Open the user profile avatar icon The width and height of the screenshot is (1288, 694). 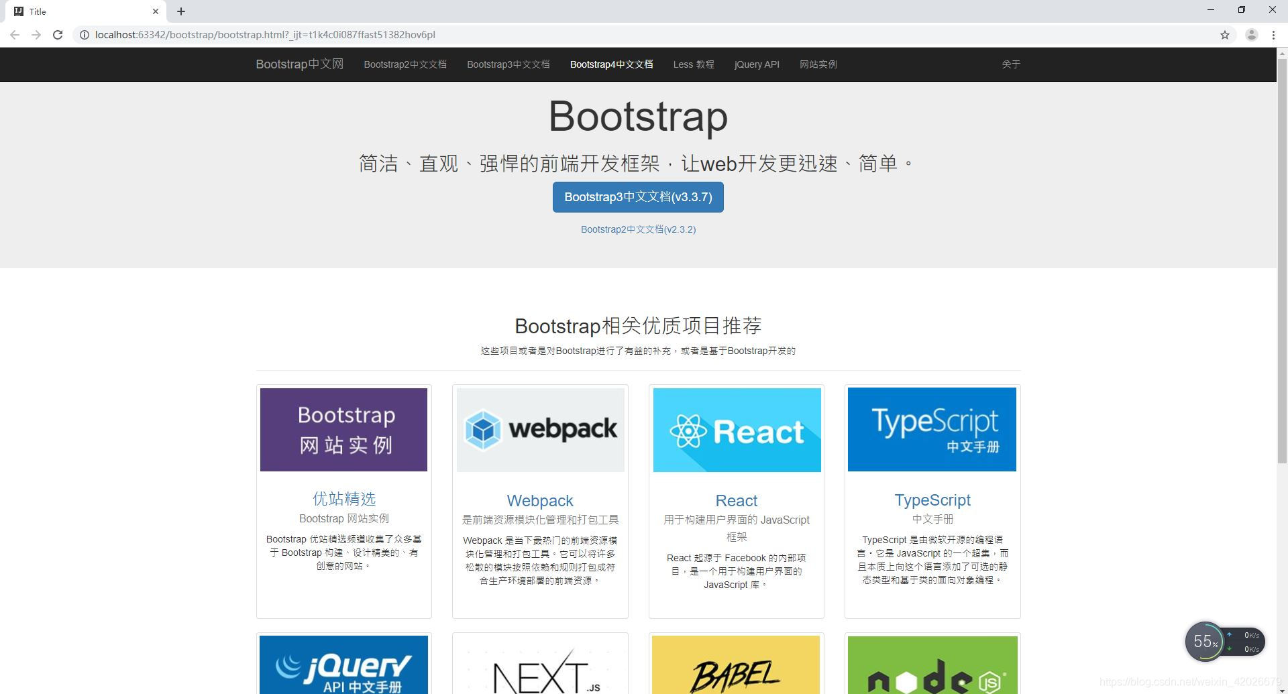[x=1251, y=35]
